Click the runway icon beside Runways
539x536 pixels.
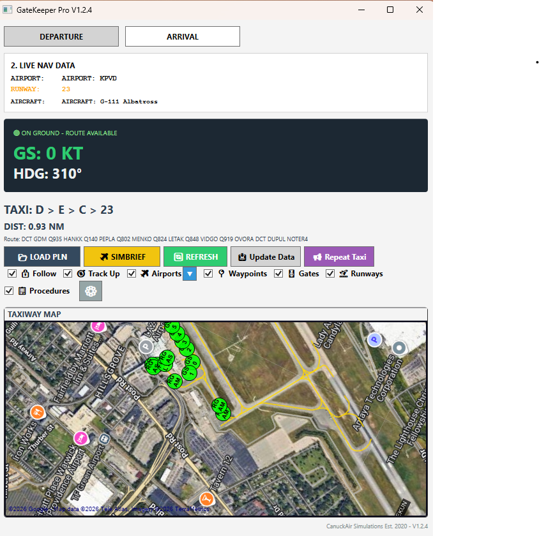(344, 274)
